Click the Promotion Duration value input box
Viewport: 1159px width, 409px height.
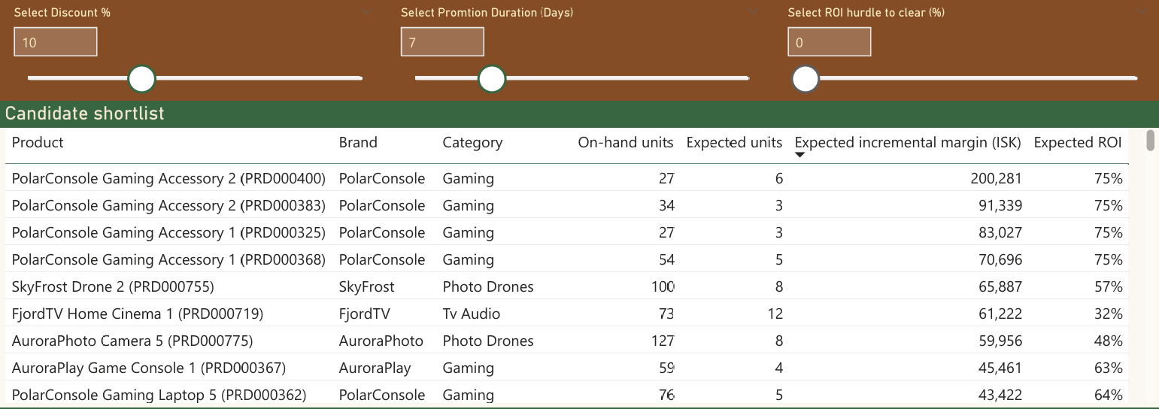pos(442,42)
